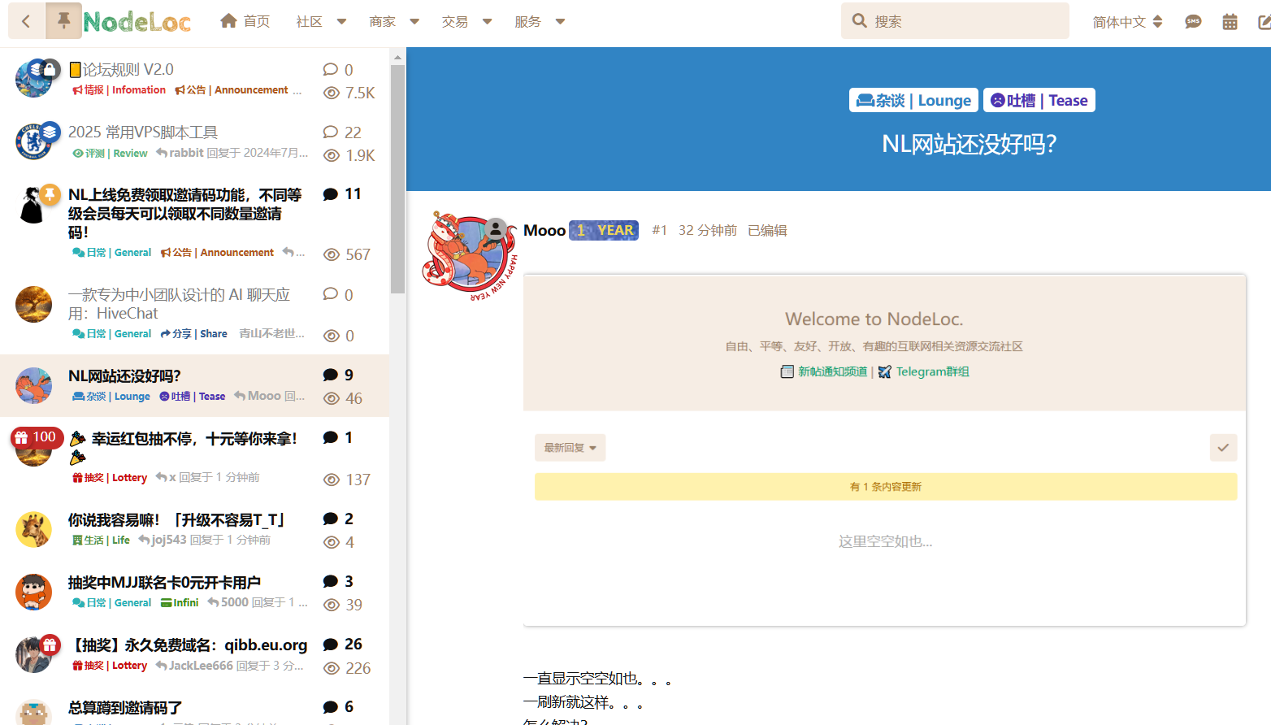Click the 杂谈 | Lounge header badge

914,100
